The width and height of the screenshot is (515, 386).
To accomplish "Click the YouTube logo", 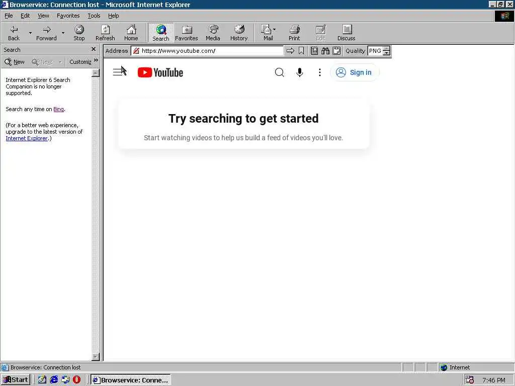I will (160, 72).
